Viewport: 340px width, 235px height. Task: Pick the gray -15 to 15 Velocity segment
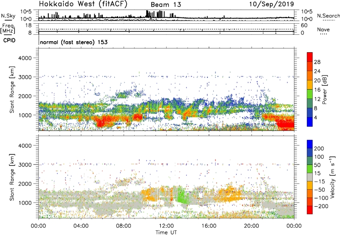coord(310,177)
